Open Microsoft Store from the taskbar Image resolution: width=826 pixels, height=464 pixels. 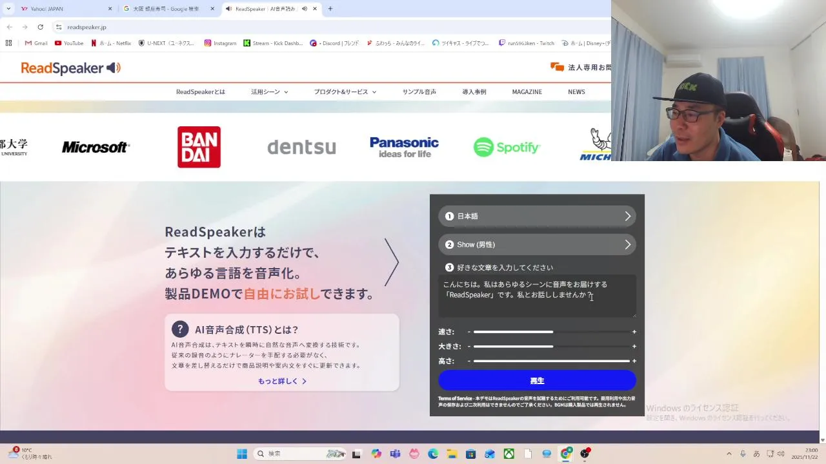pos(471,454)
